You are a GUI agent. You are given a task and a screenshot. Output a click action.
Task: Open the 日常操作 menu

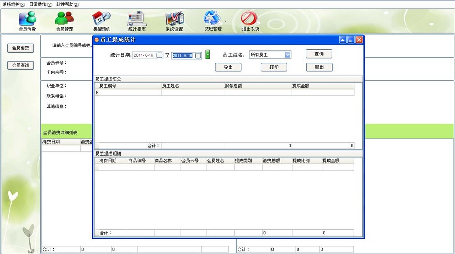40,4
